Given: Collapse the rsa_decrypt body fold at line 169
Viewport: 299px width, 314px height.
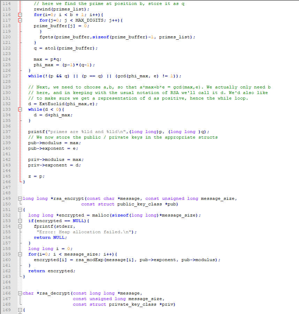Looking at the screenshot, I should coord(20,310).
